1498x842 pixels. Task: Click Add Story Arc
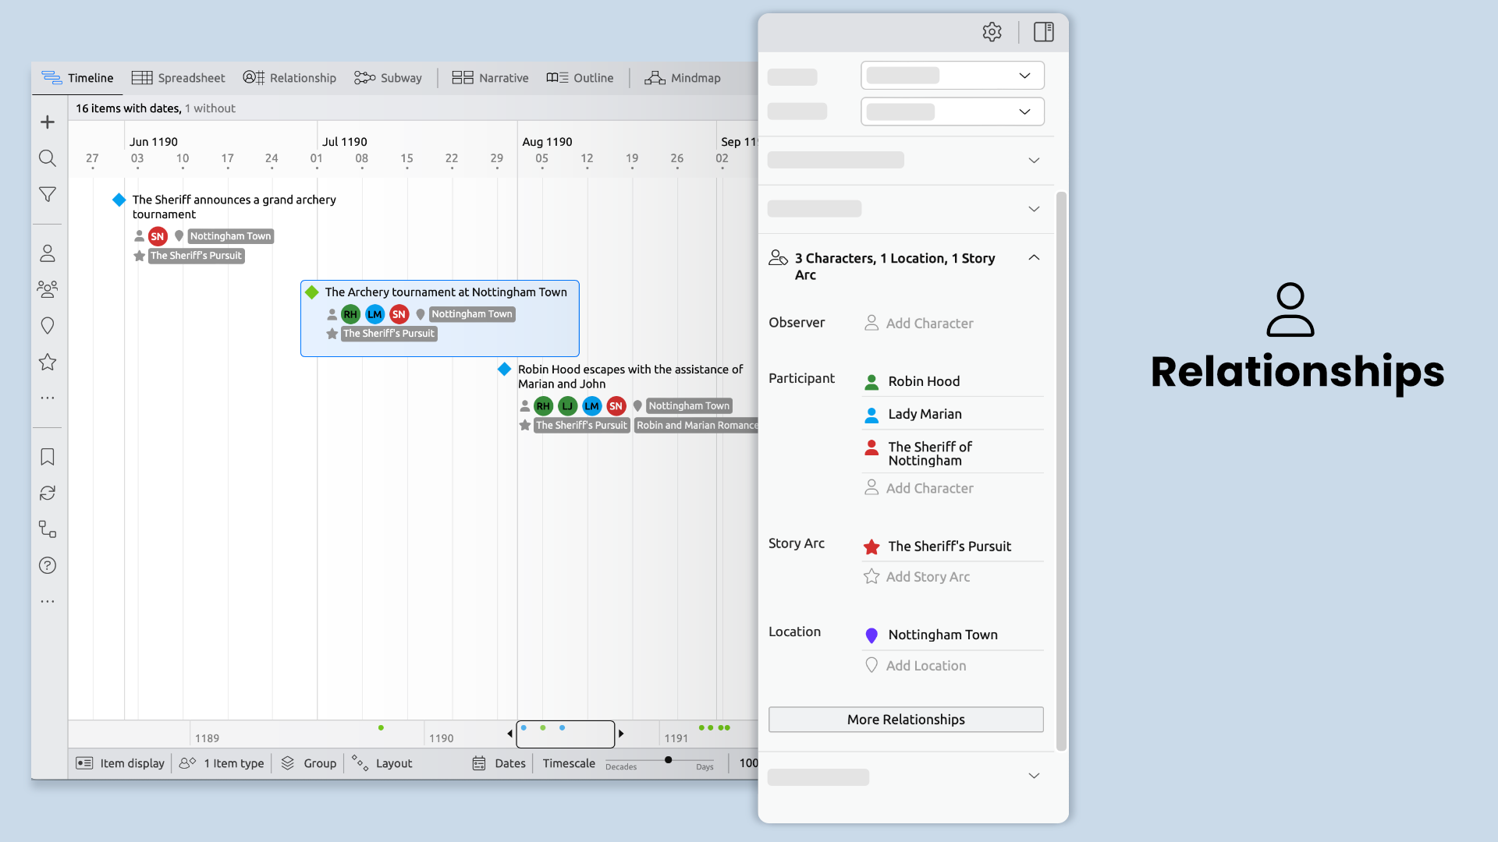pyautogui.click(x=917, y=577)
